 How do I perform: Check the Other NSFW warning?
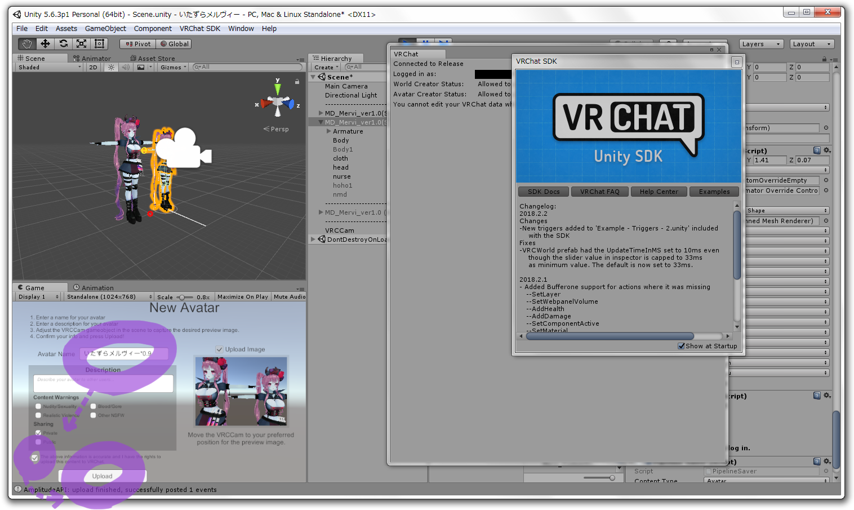coord(93,415)
